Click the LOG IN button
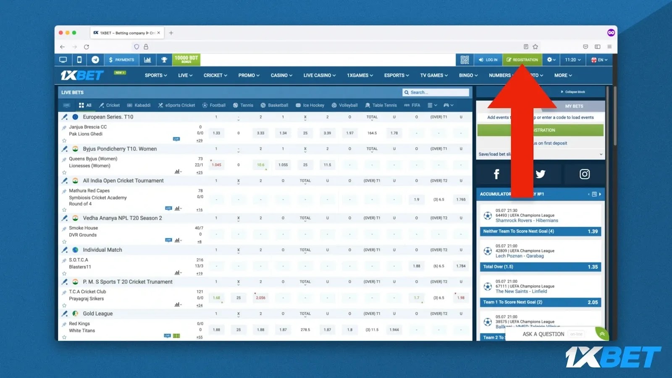Screen dimensions: 672x378 click(488, 60)
